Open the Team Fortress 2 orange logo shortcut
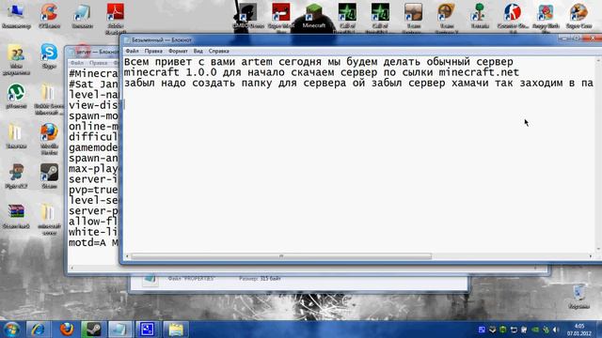The width and height of the screenshot is (602, 338). [447, 18]
